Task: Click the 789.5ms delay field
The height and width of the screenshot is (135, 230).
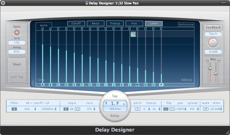Action: click(x=115, y=109)
